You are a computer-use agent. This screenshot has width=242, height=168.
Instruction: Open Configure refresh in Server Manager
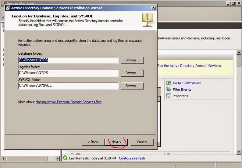(x=132, y=158)
